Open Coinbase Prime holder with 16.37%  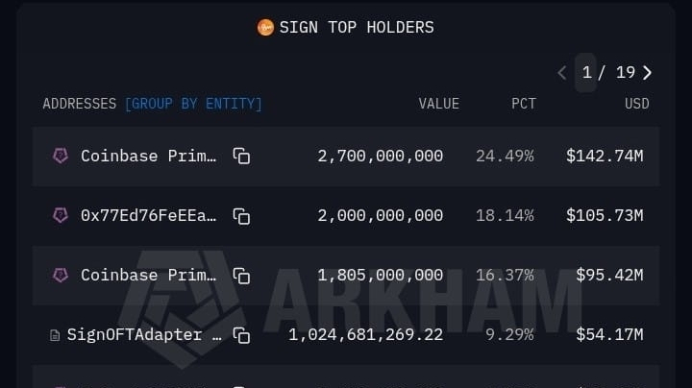148,276
